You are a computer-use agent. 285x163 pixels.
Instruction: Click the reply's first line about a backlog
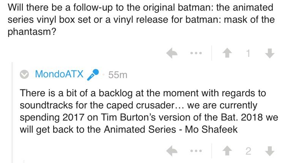click(x=142, y=93)
